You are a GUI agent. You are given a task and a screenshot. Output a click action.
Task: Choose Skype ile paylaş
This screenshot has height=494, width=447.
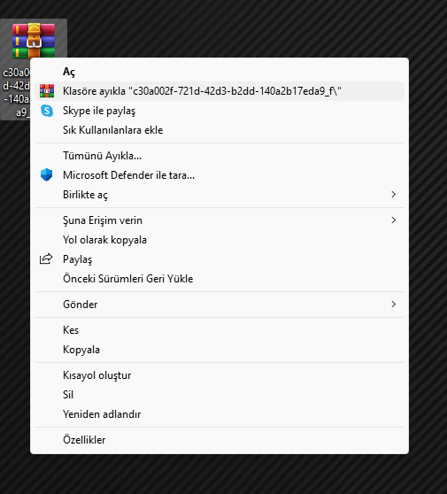click(x=220, y=111)
